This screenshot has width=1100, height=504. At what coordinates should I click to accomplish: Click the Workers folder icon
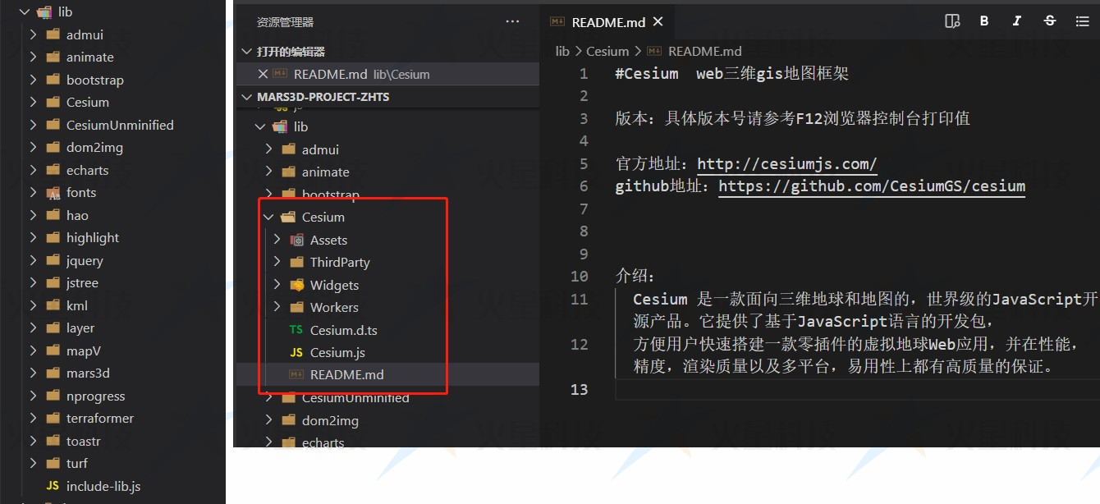point(297,308)
